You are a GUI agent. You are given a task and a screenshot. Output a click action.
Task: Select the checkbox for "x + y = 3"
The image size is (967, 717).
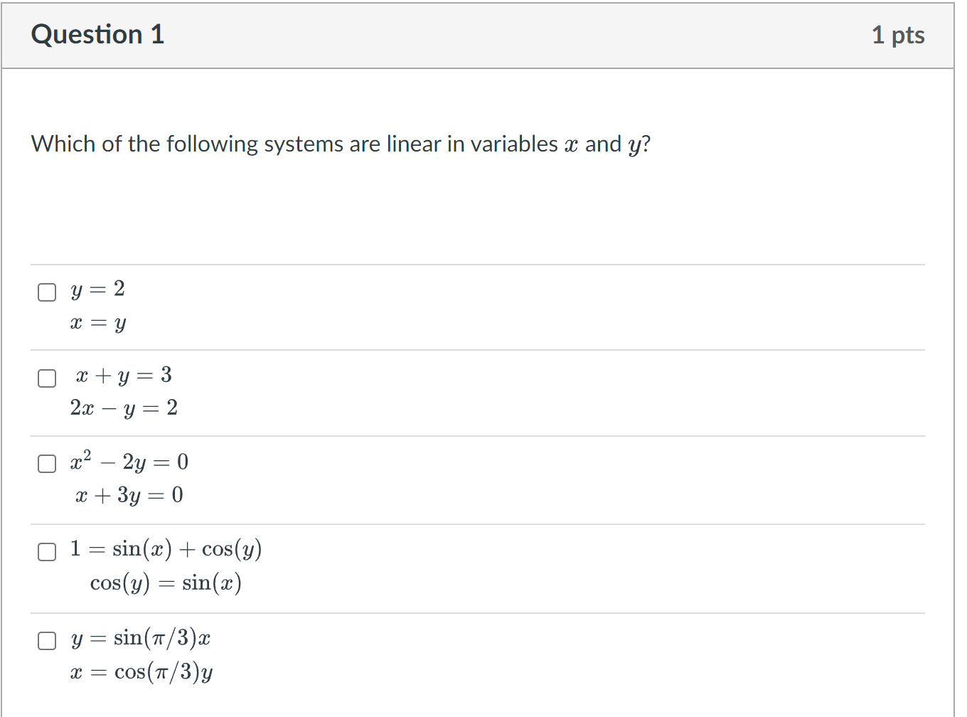46,378
